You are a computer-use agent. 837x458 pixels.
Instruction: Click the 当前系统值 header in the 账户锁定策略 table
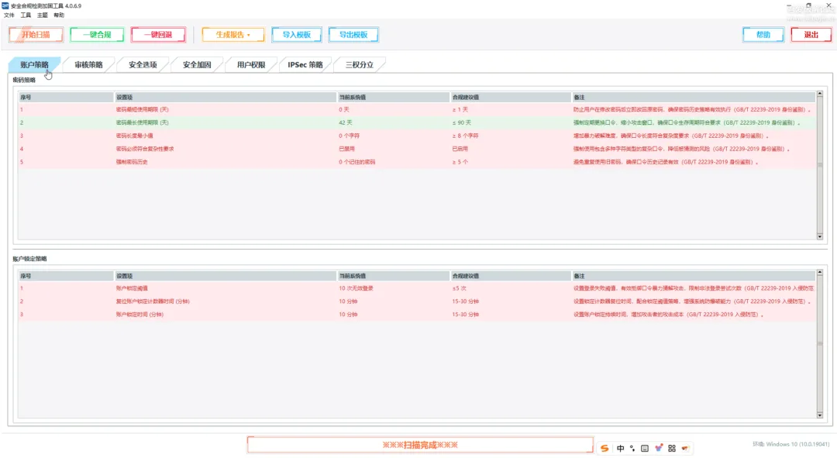[394, 276]
